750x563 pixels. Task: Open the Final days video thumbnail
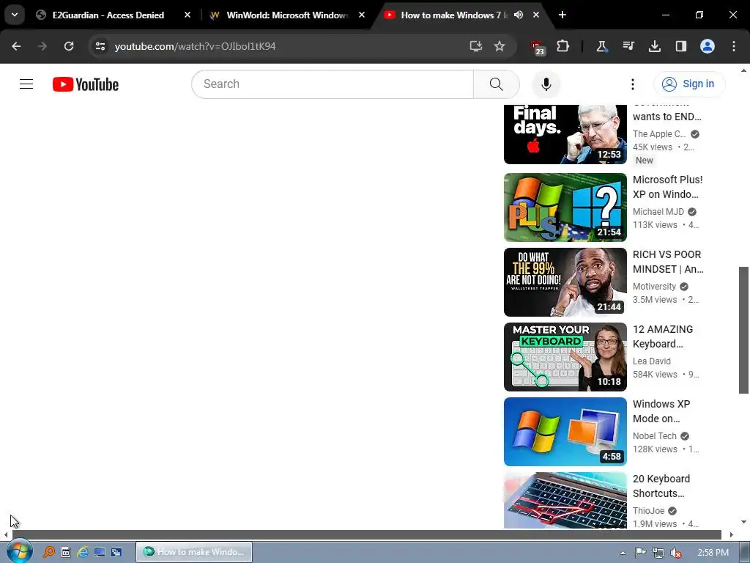565,134
